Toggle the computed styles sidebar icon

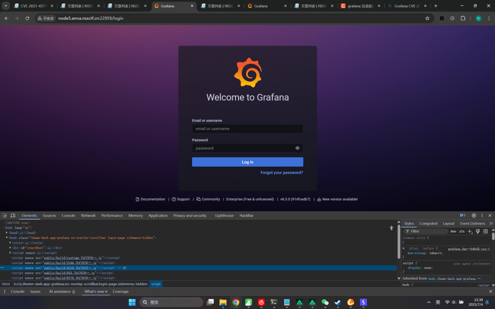pyautogui.click(x=486, y=231)
